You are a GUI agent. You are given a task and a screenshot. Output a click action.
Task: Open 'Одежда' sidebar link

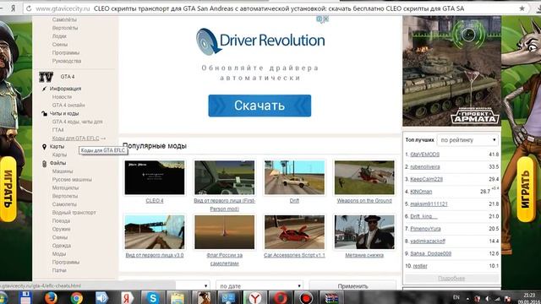62,246
